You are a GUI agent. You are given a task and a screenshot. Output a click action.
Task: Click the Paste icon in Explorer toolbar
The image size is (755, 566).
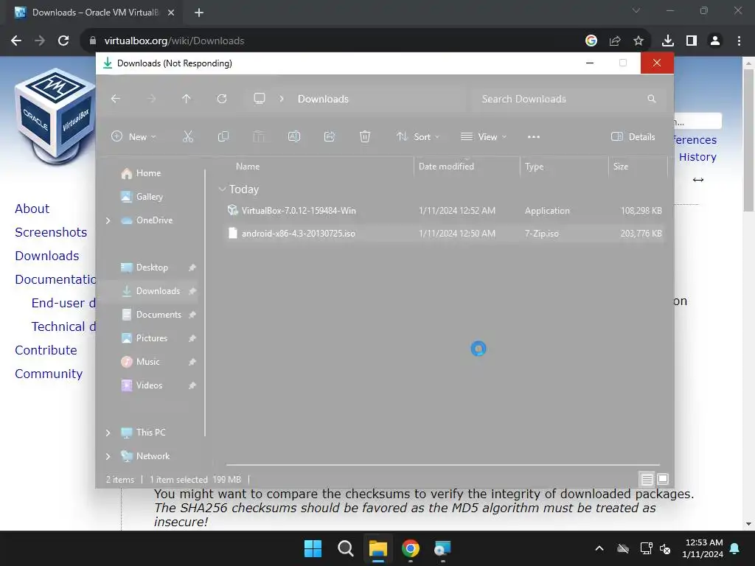coord(259,136)
